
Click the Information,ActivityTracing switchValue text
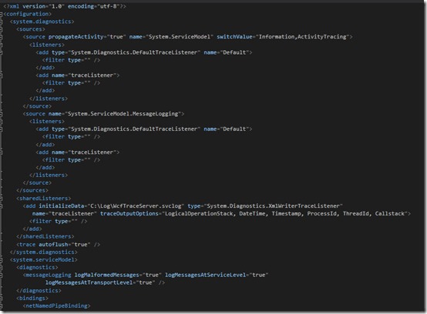click(302, 37)
